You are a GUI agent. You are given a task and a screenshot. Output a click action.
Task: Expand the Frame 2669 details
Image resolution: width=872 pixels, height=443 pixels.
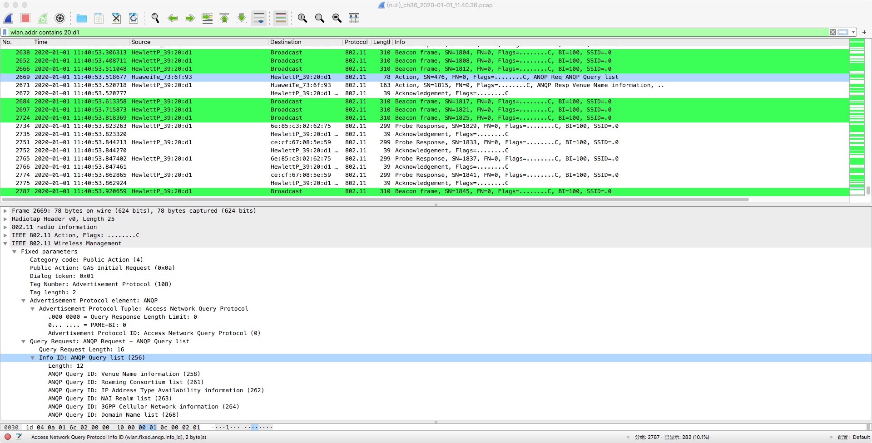[x=5, y=211]
